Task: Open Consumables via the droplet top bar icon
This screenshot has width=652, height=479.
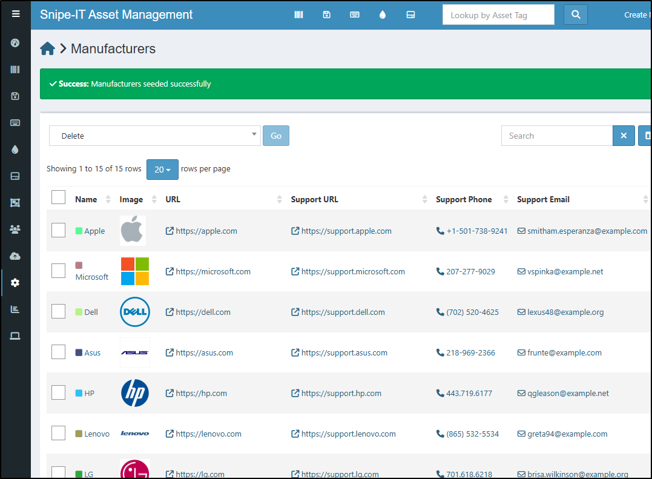Action: [x=382, y=15]
